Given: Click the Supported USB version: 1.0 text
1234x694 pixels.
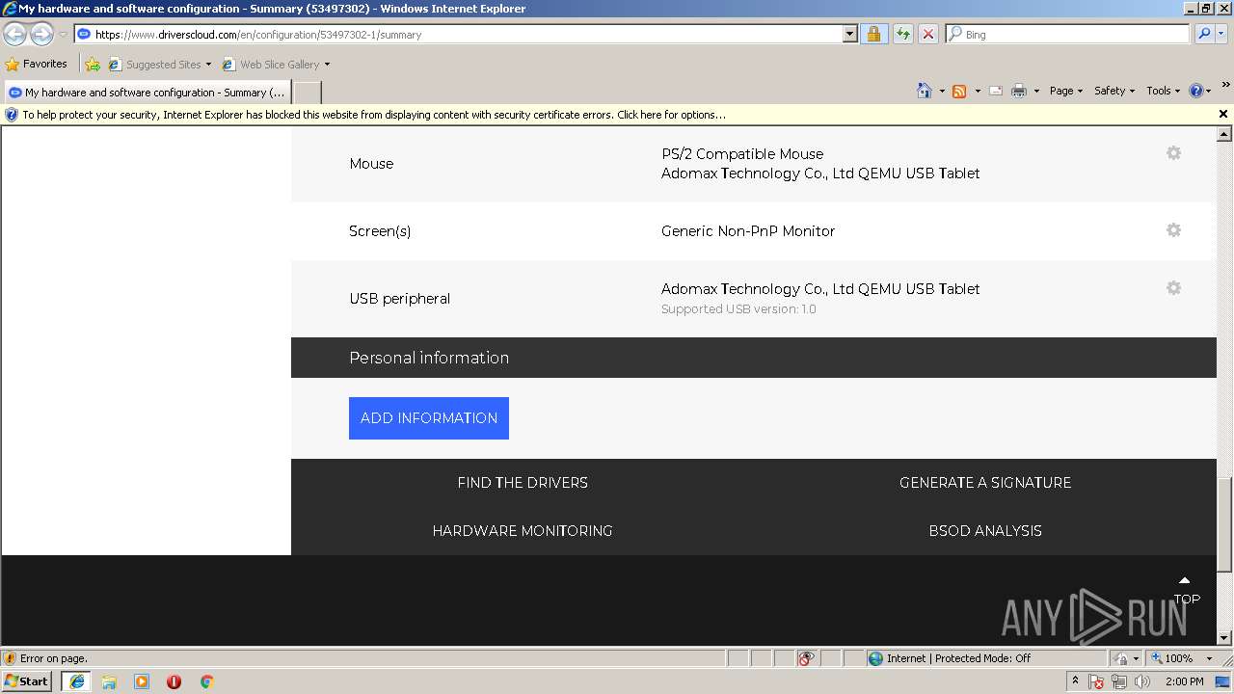Looking at the screenshot, I should tap(738, 309).
